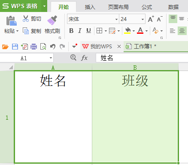
Task: Apply the yellow fill color bucket
Action: coord(127,30)
